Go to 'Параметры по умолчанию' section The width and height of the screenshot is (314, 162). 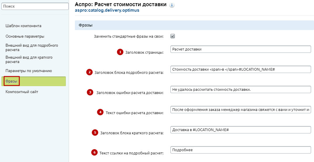pos(29,71)
